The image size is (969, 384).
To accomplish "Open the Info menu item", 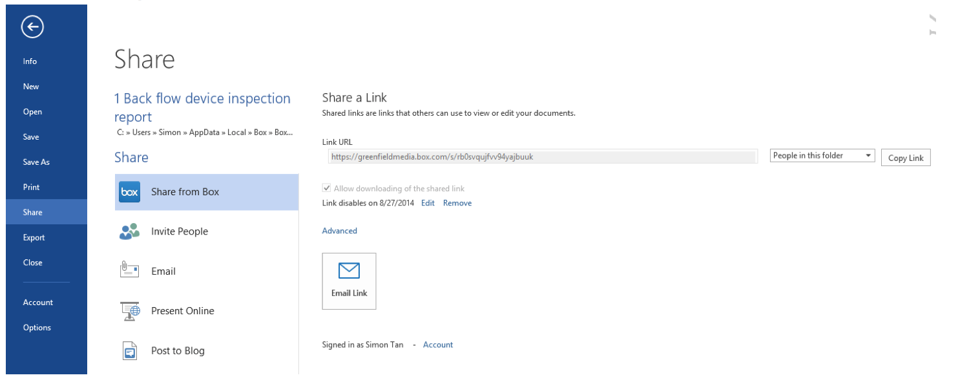I will pyautogui.click(x=30, y=61).
